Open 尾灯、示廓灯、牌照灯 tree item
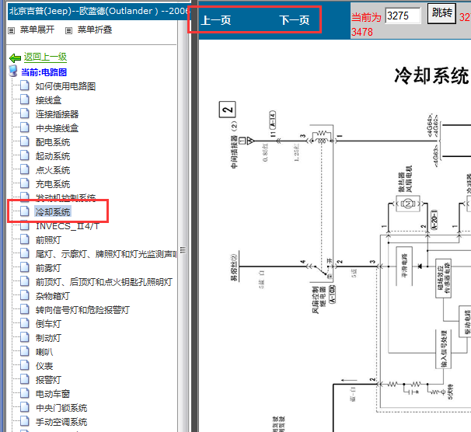 106,254
